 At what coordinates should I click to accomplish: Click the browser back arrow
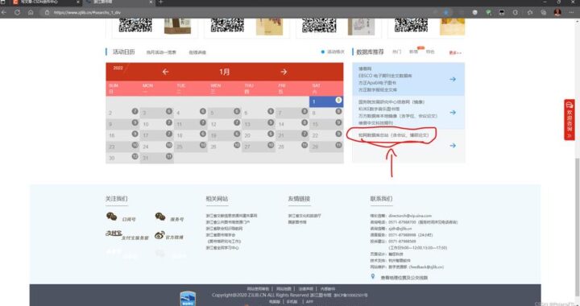(4, 12)
